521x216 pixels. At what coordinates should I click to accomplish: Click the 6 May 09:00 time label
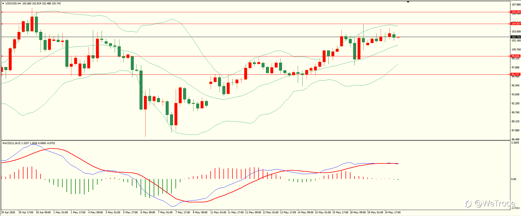[x=148, y=212]
